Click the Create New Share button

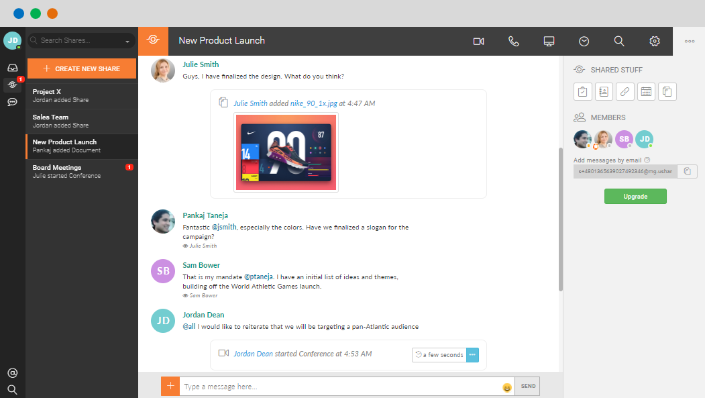(x=81, y=68)
